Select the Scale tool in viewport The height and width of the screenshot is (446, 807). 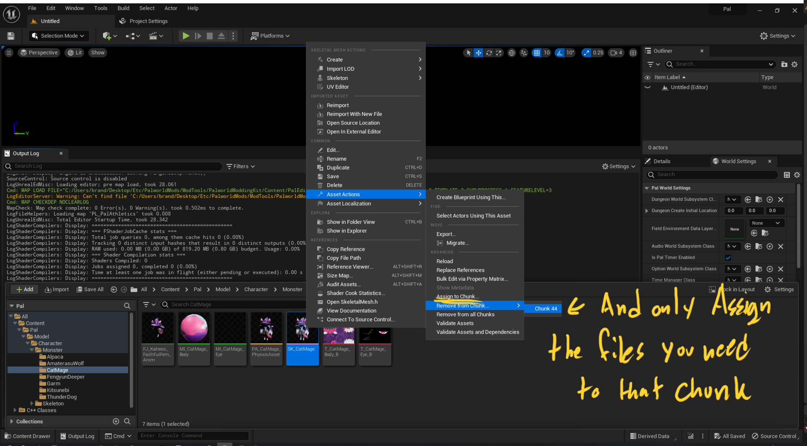pos(499,53)
